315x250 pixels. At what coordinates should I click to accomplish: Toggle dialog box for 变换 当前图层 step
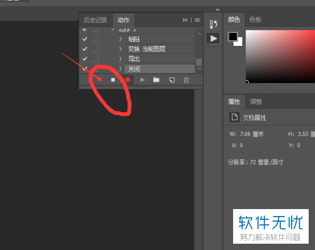pyautogui.click(x=95, y=49)
